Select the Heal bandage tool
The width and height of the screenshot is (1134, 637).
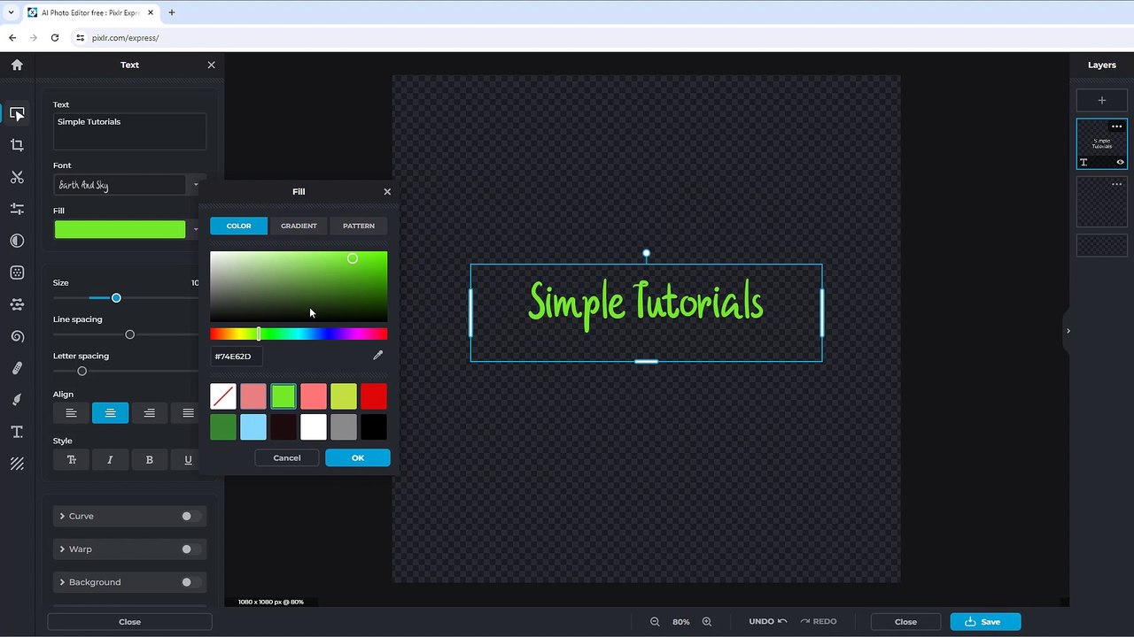(17, 368)
